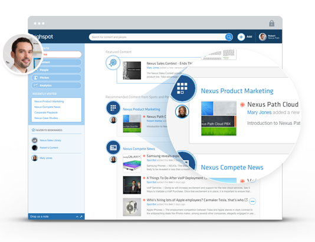This screenshot has height=242, width=315.
Task: Open the three-dots more menu on Tesla article
Action: coord(252,201)
